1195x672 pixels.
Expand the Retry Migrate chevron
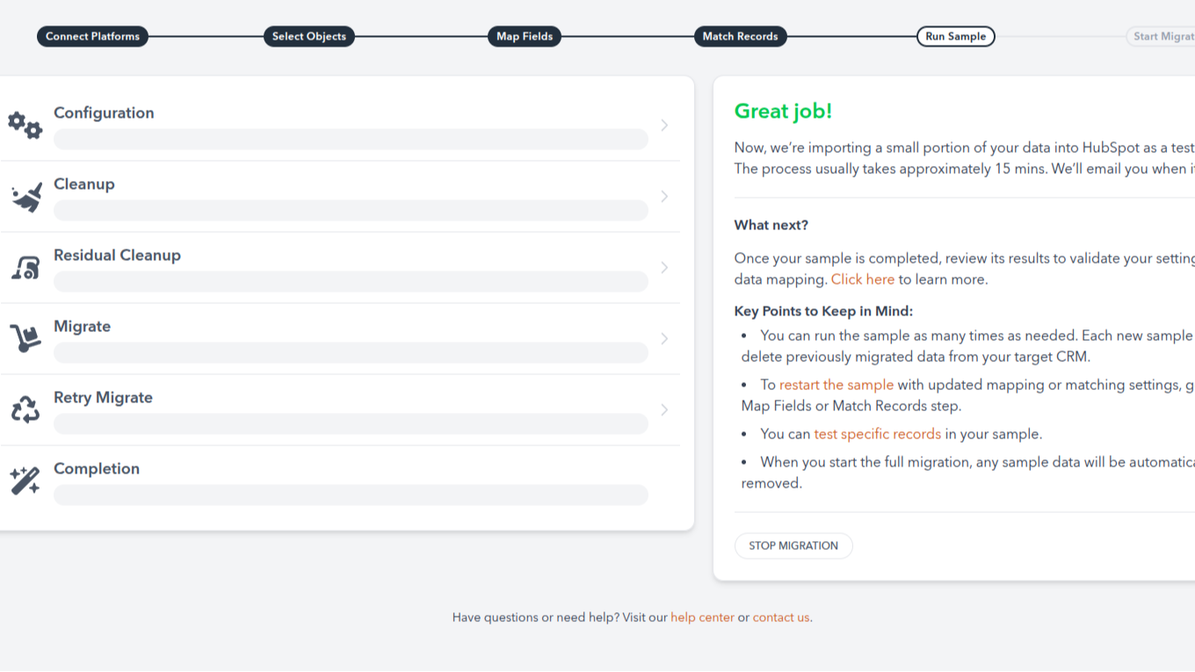pyautogui.click(x=664, y=410)
